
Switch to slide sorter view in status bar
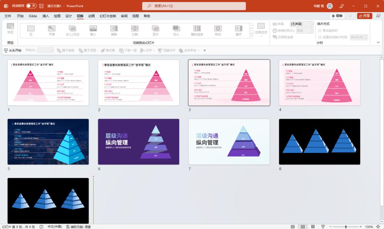click(303, 226)
